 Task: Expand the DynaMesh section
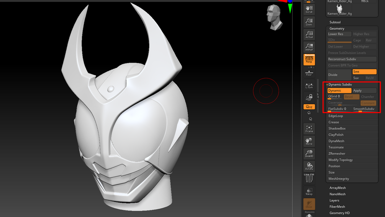(x=336, y=141)
